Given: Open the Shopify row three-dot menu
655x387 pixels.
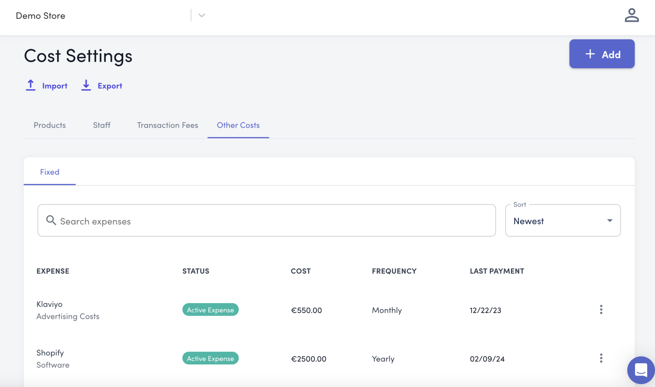Looking at the screenshot, I should click(x=601, y=358).
